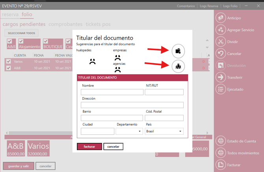Open the Logs Reserva link
The width and height of the screenshot is (264, 172).
(209, 6)
